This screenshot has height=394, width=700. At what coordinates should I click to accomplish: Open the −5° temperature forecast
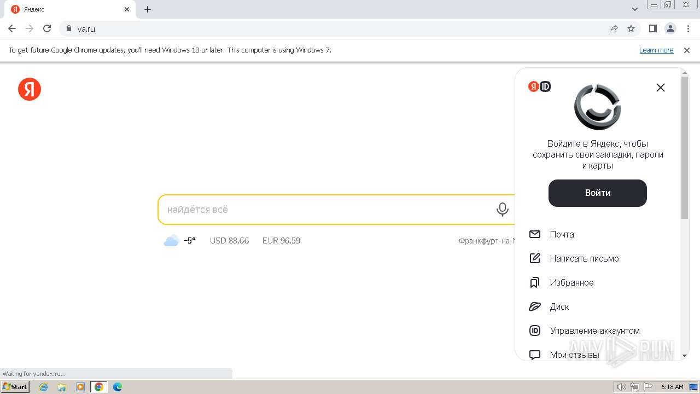tap(189, 241)
